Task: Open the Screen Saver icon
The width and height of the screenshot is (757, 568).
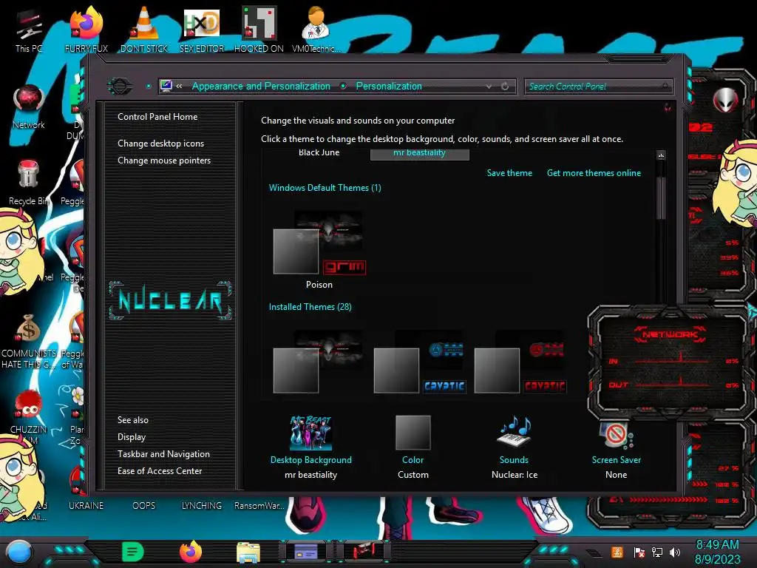Action: [617, 435]
